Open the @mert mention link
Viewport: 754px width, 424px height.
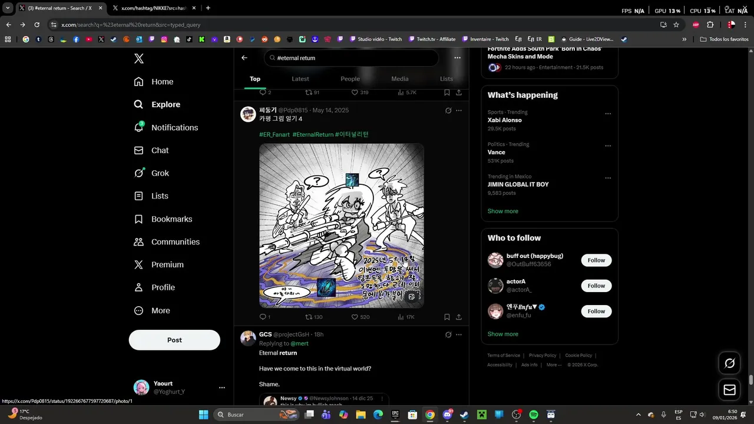pyautogui.click(x=299, y=343)
